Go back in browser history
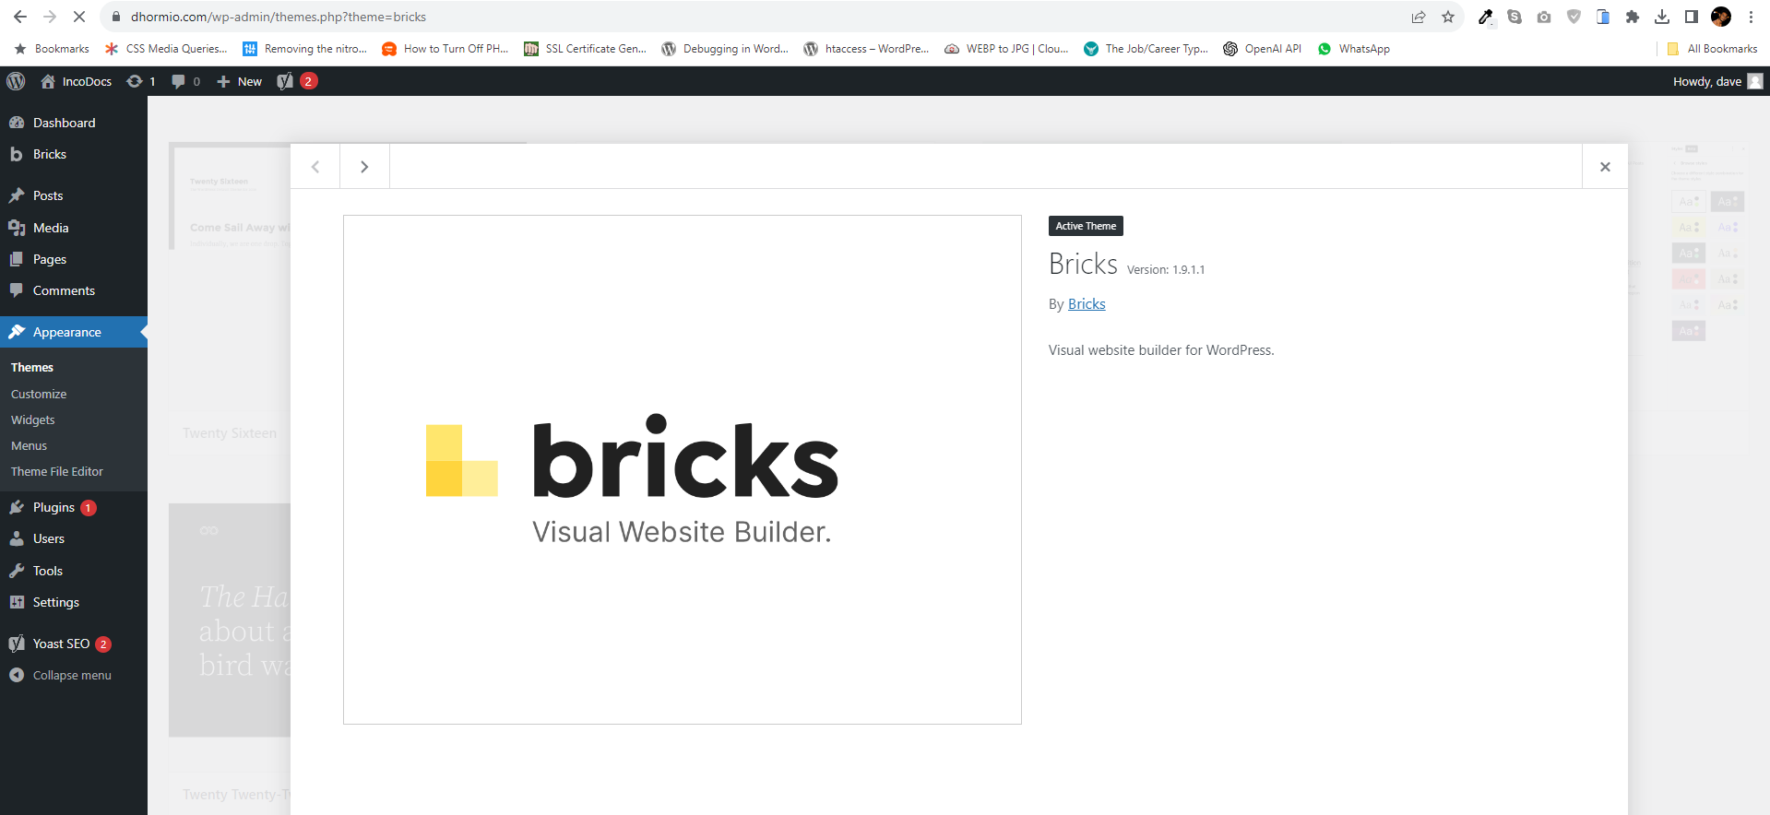The image size is (1770, 815). [x=20, y=17]
